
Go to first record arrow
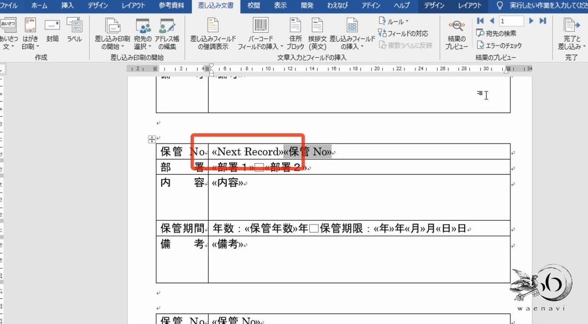480,21
